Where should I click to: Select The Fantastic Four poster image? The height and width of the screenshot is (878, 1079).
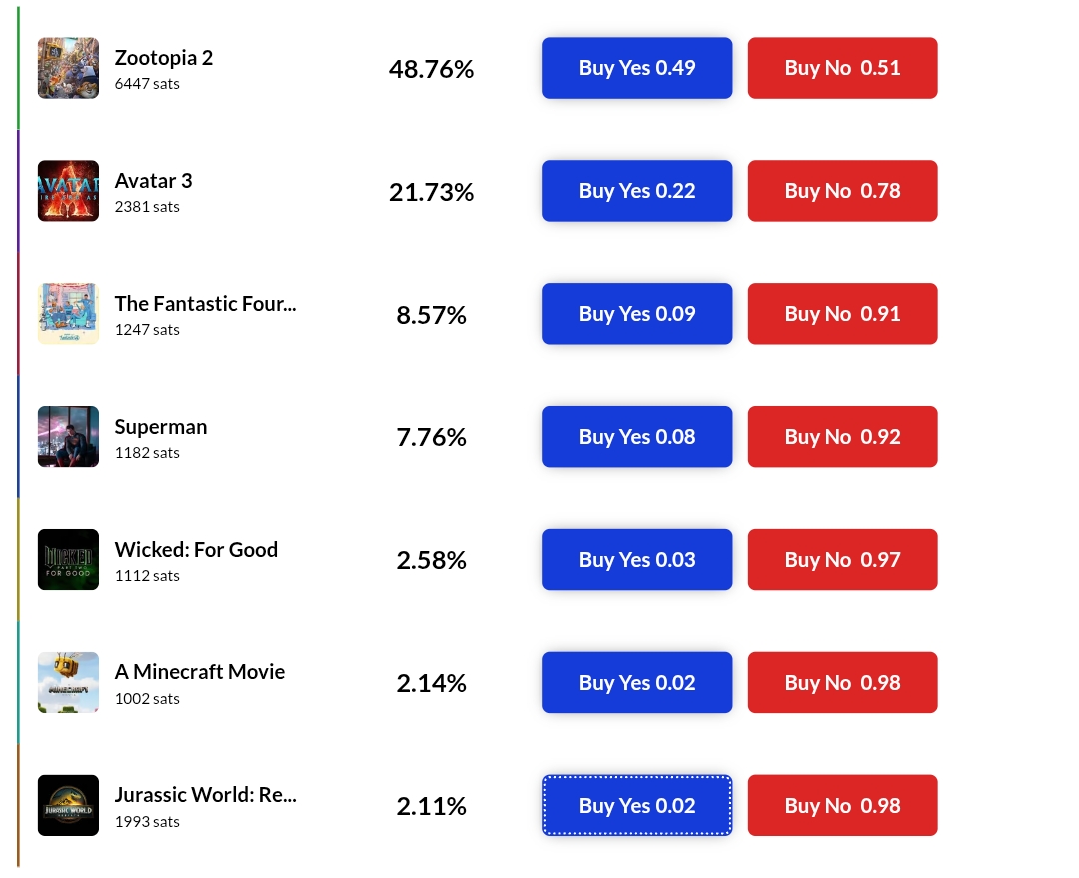point(68,313)
